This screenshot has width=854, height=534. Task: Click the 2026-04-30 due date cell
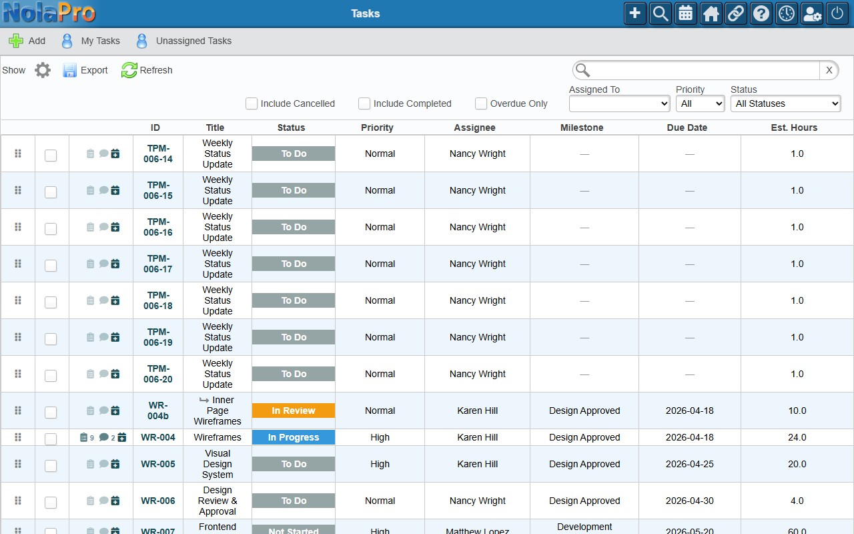(x=690, y=501)
